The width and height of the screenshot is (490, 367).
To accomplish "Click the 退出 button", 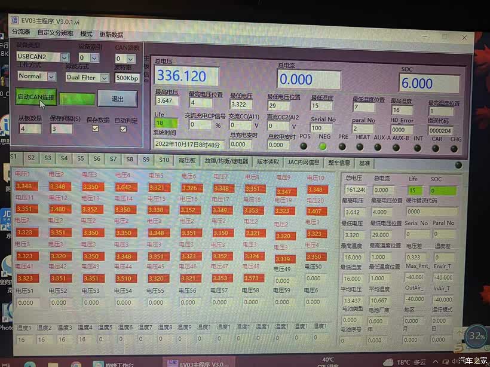I will pos(117,99).
